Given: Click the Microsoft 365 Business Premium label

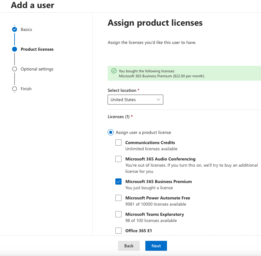Looking at the screenshot, I should 158,181.
